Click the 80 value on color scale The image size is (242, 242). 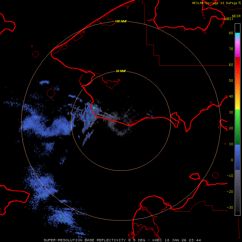(231, 33)
